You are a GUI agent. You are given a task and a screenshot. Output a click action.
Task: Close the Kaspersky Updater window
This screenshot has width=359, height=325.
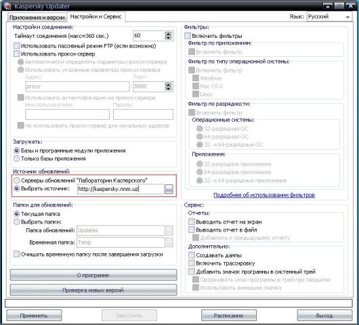click(x=350, y=6)
